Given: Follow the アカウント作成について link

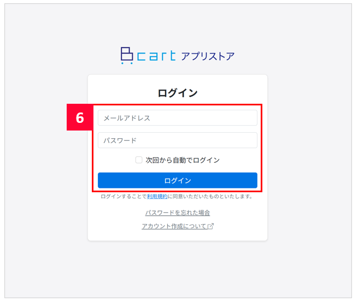Looking at the screenshot, I should coord(174,226).
